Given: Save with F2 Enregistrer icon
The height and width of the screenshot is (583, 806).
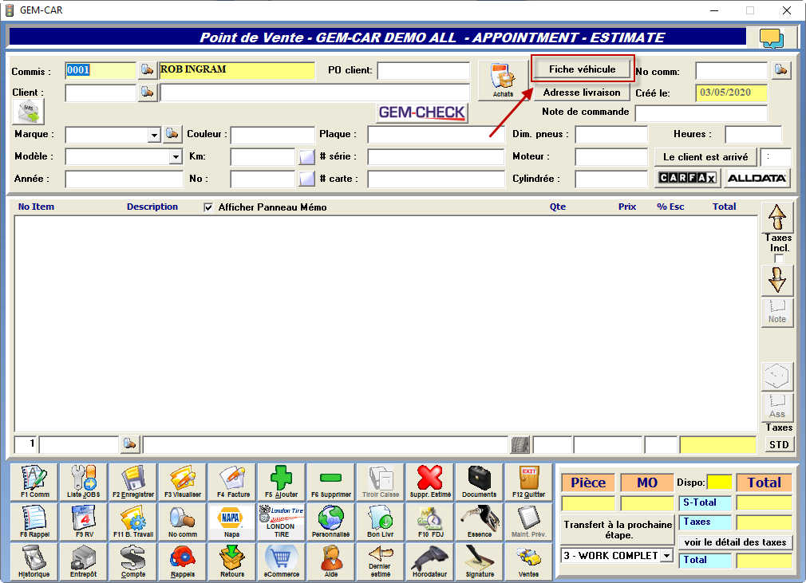Looking at the screenshot, I should click(133, 482).
